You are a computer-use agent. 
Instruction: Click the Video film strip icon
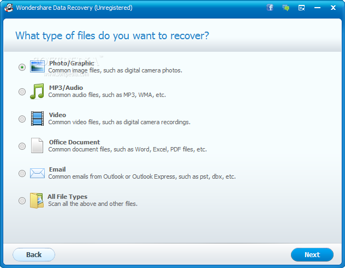pyautogui.click(x=37, y=119)
